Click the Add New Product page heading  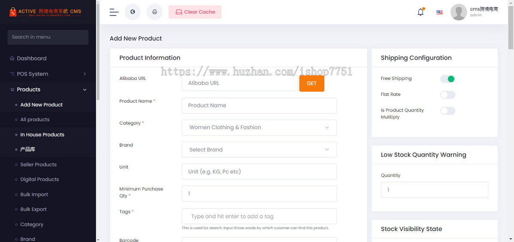136,38
